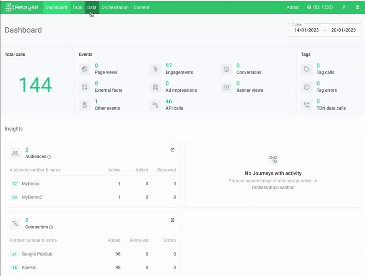Click the Errors column header
The height and width of the screenshot is (276, 365).
click(x=170, y=240)
